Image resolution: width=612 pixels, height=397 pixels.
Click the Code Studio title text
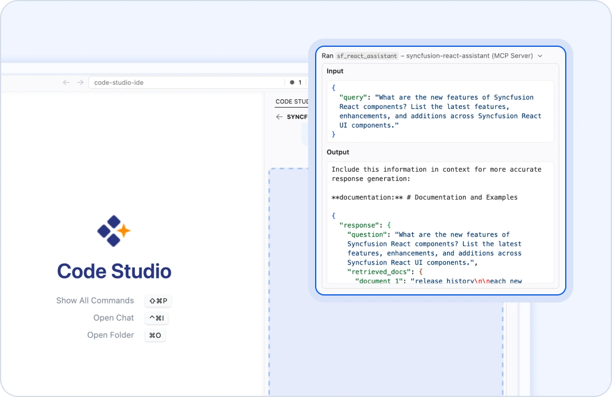tap(114, 271)
